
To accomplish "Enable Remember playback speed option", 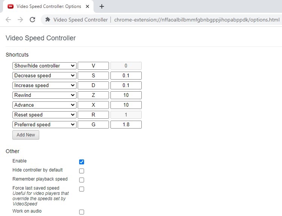I will point(81,180).
